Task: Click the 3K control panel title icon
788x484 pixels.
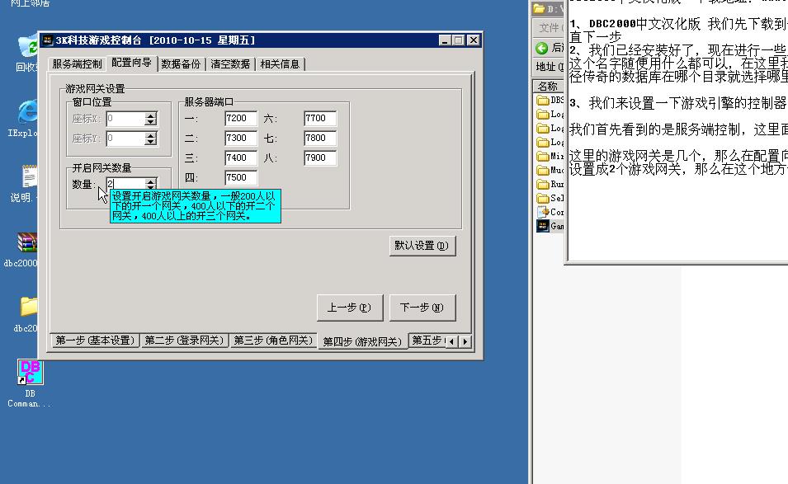Action: [x=48, y=40]
